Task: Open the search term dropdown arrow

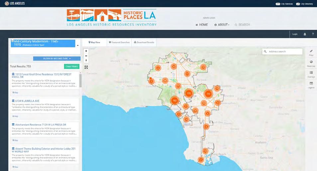Action: 78,46
